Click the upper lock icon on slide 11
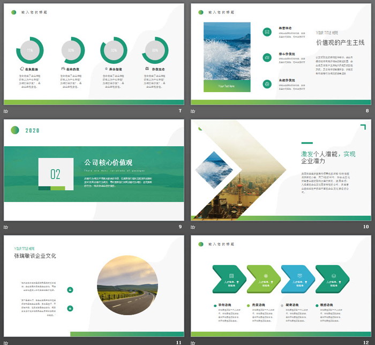 (70, 290)
